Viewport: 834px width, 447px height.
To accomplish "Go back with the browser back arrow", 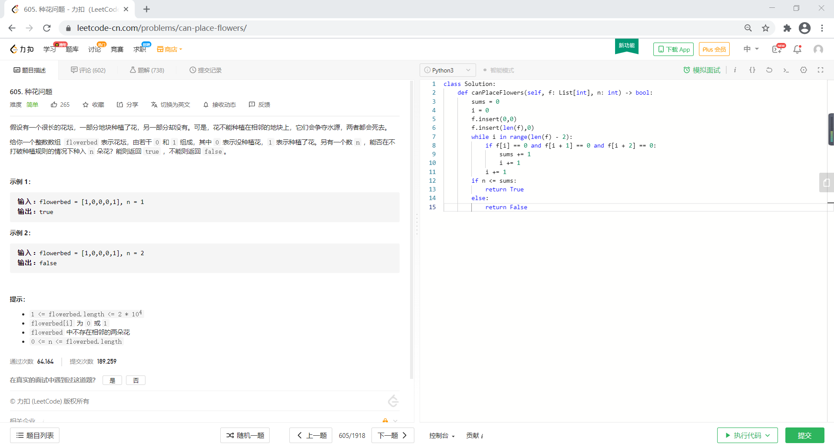I will (12, 28).
